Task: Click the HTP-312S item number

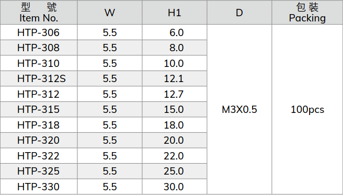Action: click(x=41, y=79)
